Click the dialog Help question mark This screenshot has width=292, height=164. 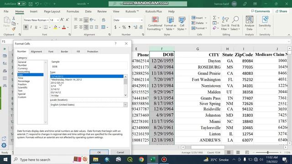pos(115,44)
